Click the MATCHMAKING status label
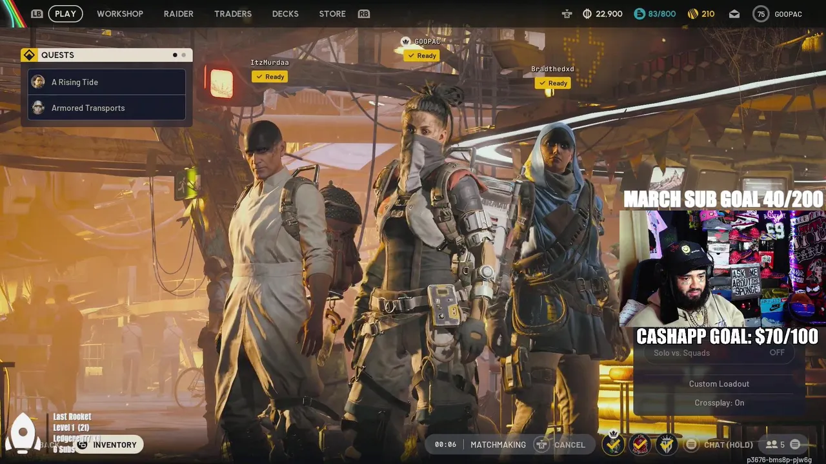Viewport: 826px width, 464px height. [x=498, y=445]
